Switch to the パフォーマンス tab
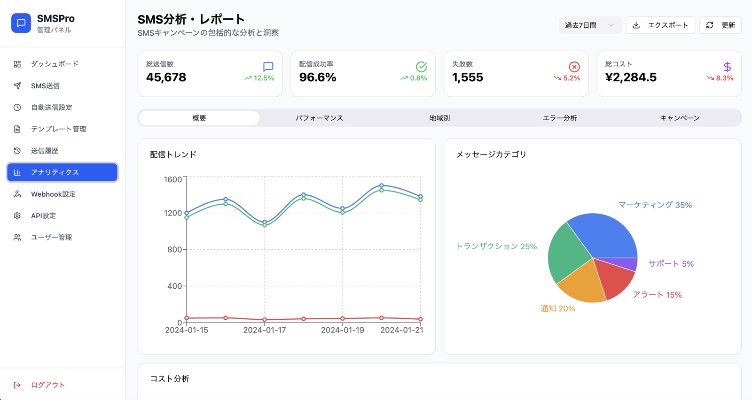Image resolution: width=752 pixels, height=400 pixels. tap(319, 118)
